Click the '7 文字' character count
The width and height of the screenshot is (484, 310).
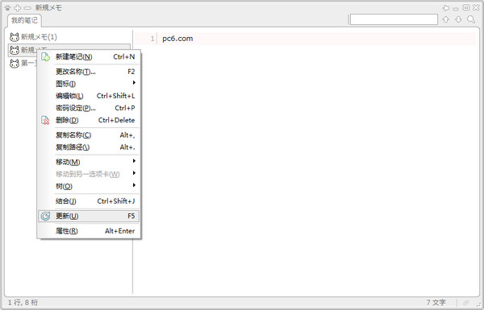tap(436, 303)
